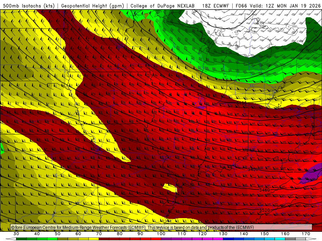The width and height of the screenshot is (322, 241).
Task: Click the 150 label on the color scale
Action: pyautogui.click(x=264, y=234)
